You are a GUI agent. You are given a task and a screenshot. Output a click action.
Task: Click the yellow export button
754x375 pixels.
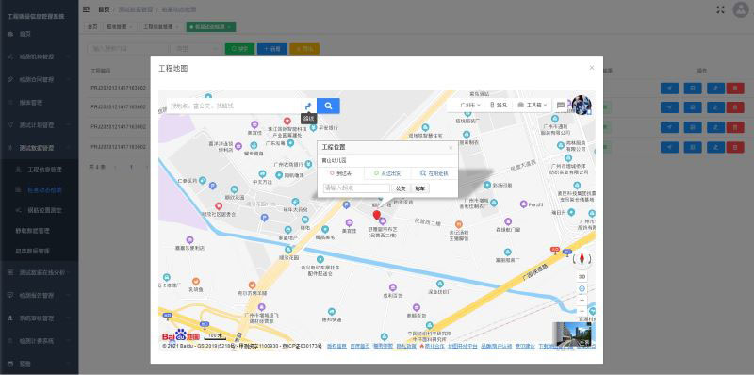click(x=304, y=49)
